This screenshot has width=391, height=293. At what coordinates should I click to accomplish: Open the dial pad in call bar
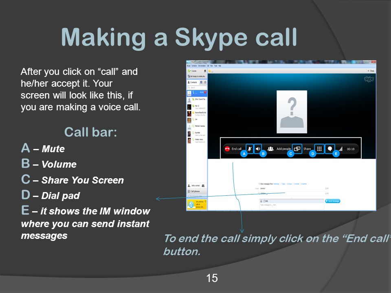pos(319,149)
